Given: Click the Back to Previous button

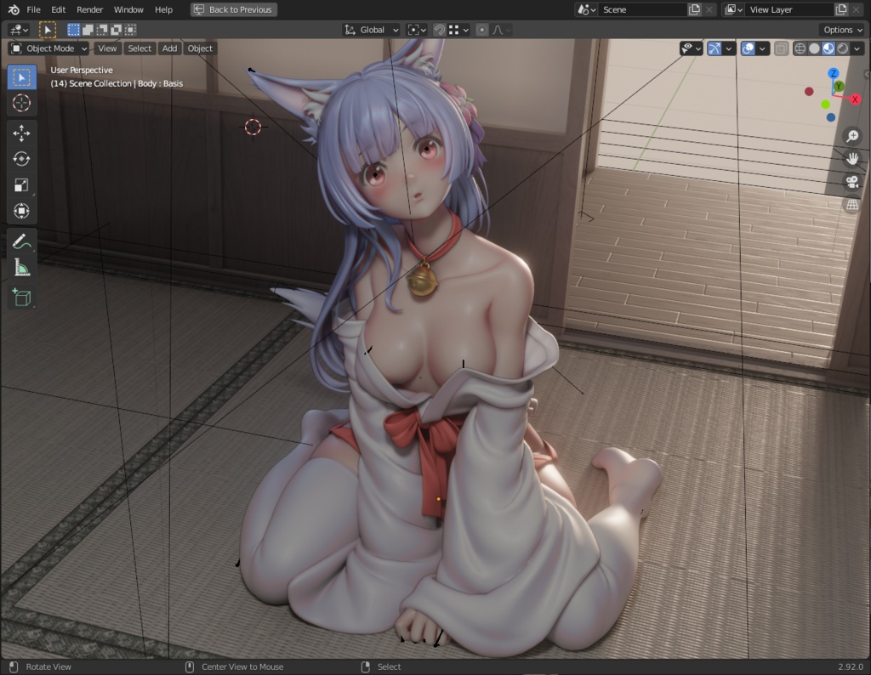Looking at the screenshot, I should pos(232,9).
